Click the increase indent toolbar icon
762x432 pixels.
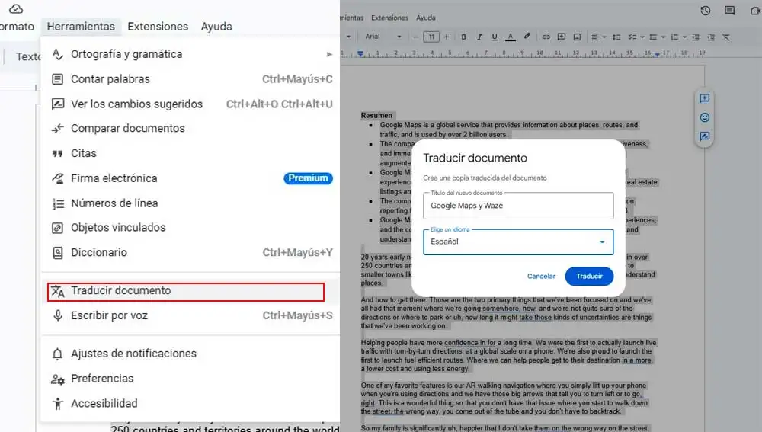[711, 37]
